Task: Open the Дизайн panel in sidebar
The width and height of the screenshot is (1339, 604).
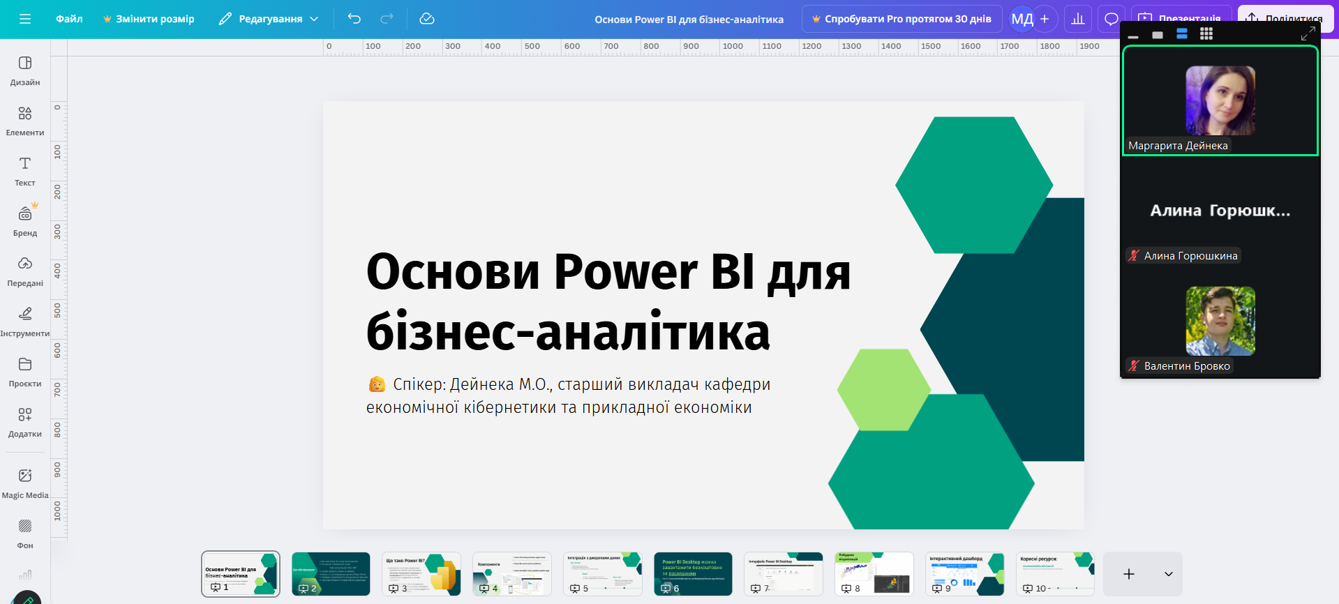Action: 25,70
